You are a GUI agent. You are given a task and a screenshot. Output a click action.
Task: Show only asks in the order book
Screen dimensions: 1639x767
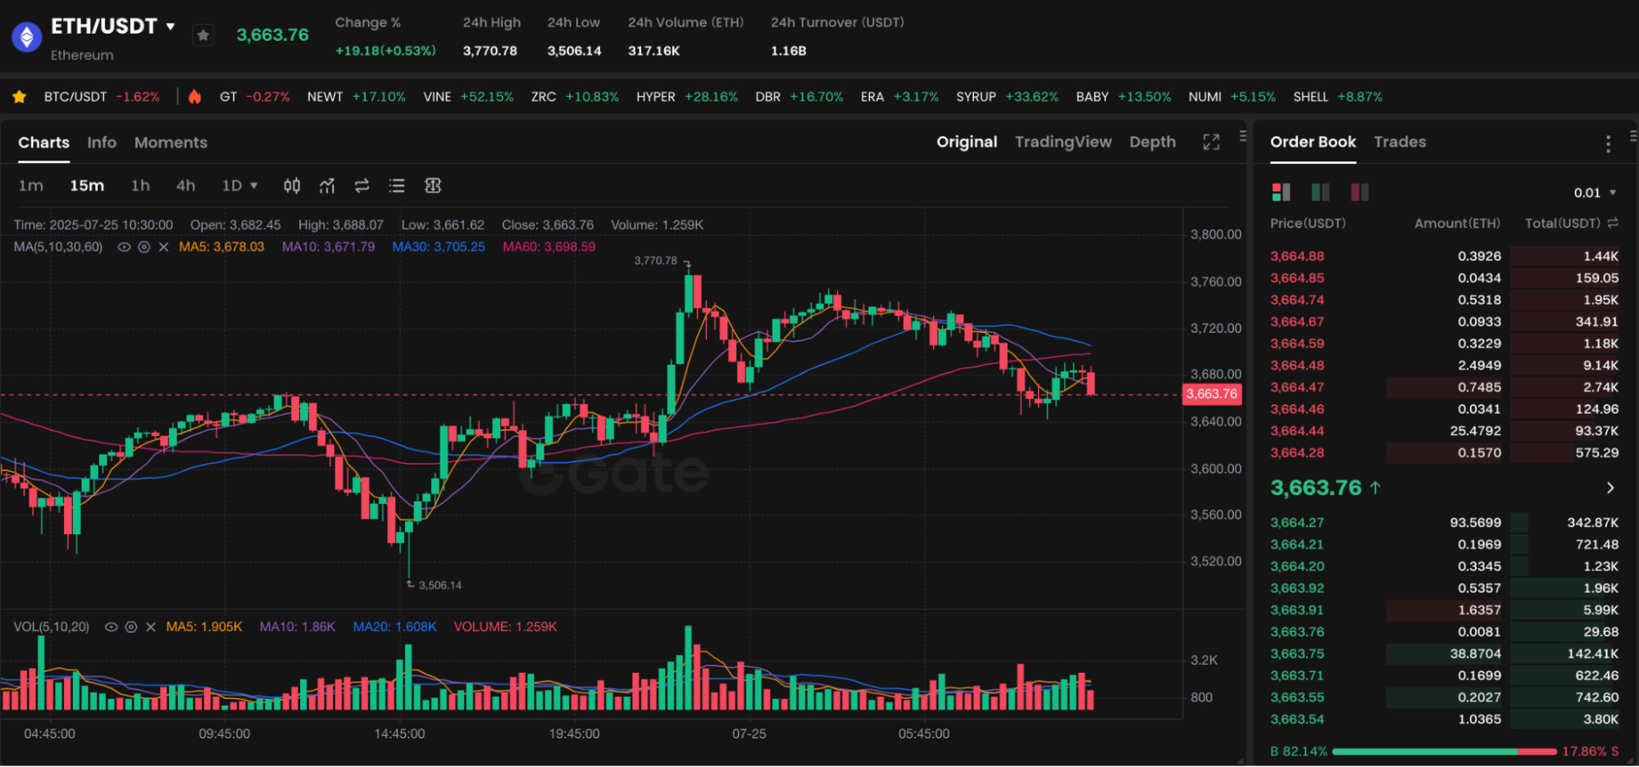[1359, 192]
